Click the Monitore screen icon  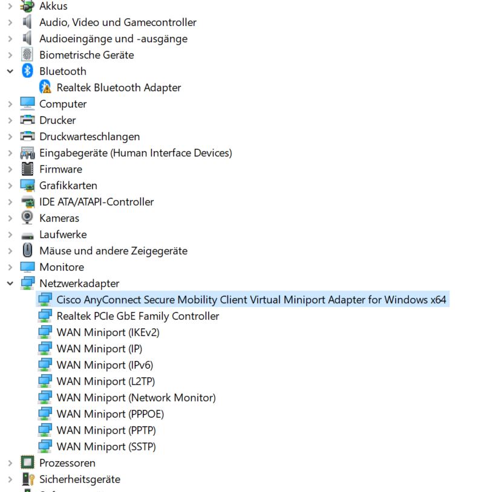point(27,267)
